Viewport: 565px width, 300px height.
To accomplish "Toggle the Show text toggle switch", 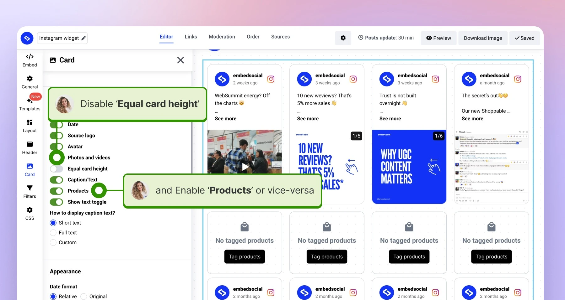I will [x=56, y=202].
